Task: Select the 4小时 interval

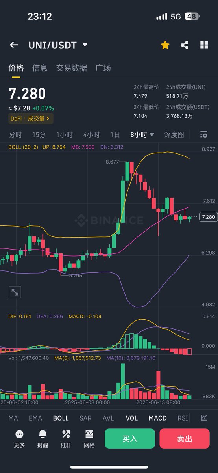Action: tap(91, 135)
